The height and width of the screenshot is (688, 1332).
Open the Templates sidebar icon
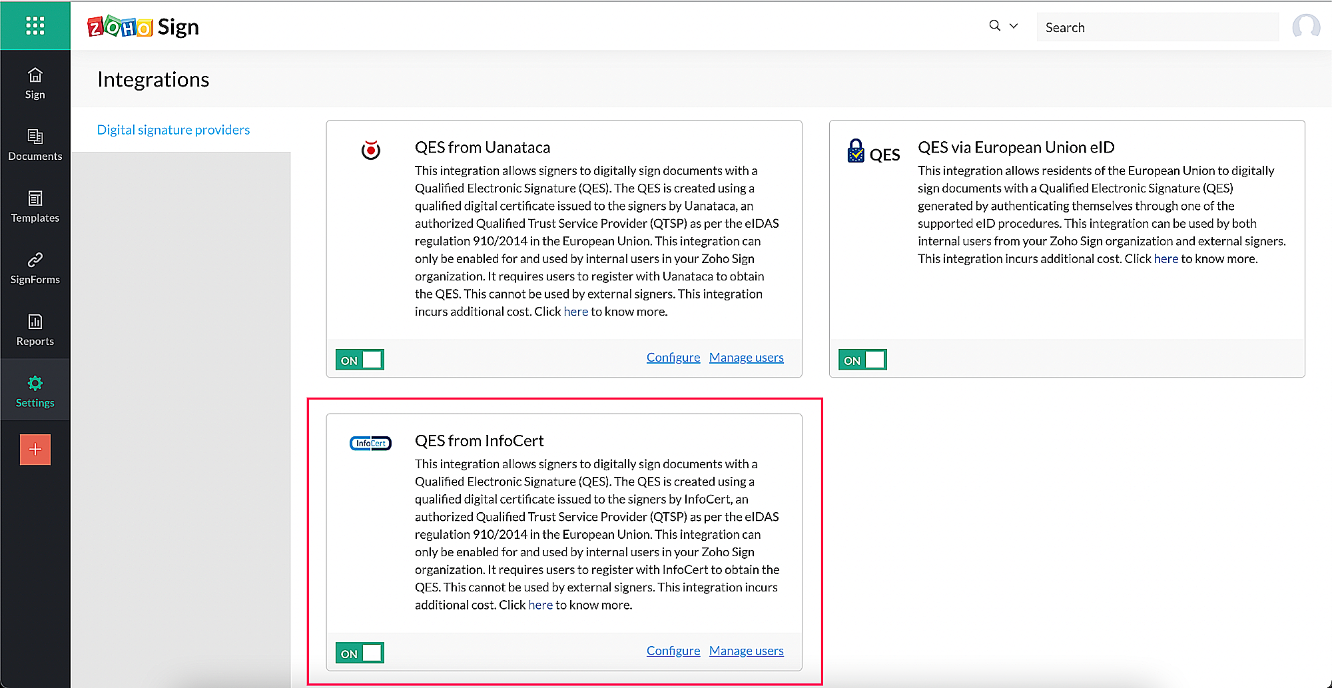coord(35,198)
